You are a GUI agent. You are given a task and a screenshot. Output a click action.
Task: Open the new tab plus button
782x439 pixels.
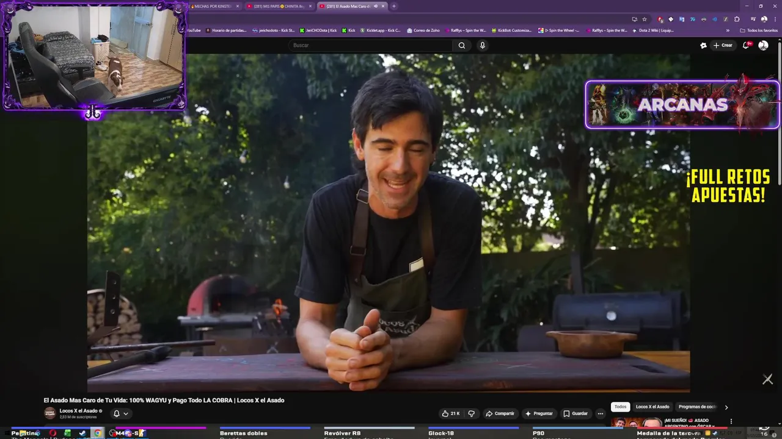[394, 6]
